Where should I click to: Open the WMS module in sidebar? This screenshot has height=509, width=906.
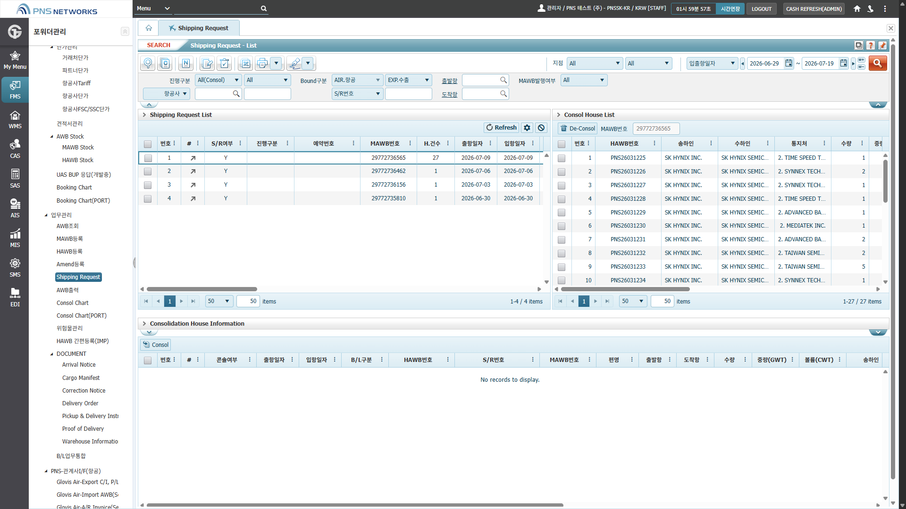coord(15,120)
